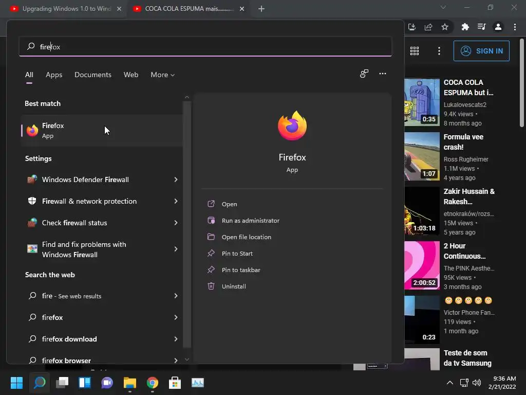Open network status tray icon
The image size is (526, 395).
click(464, 383)
